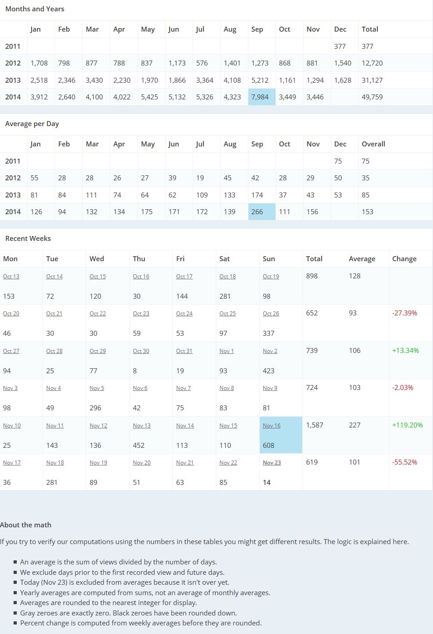Open the Nov 9 date link

(x=270, y=388)
